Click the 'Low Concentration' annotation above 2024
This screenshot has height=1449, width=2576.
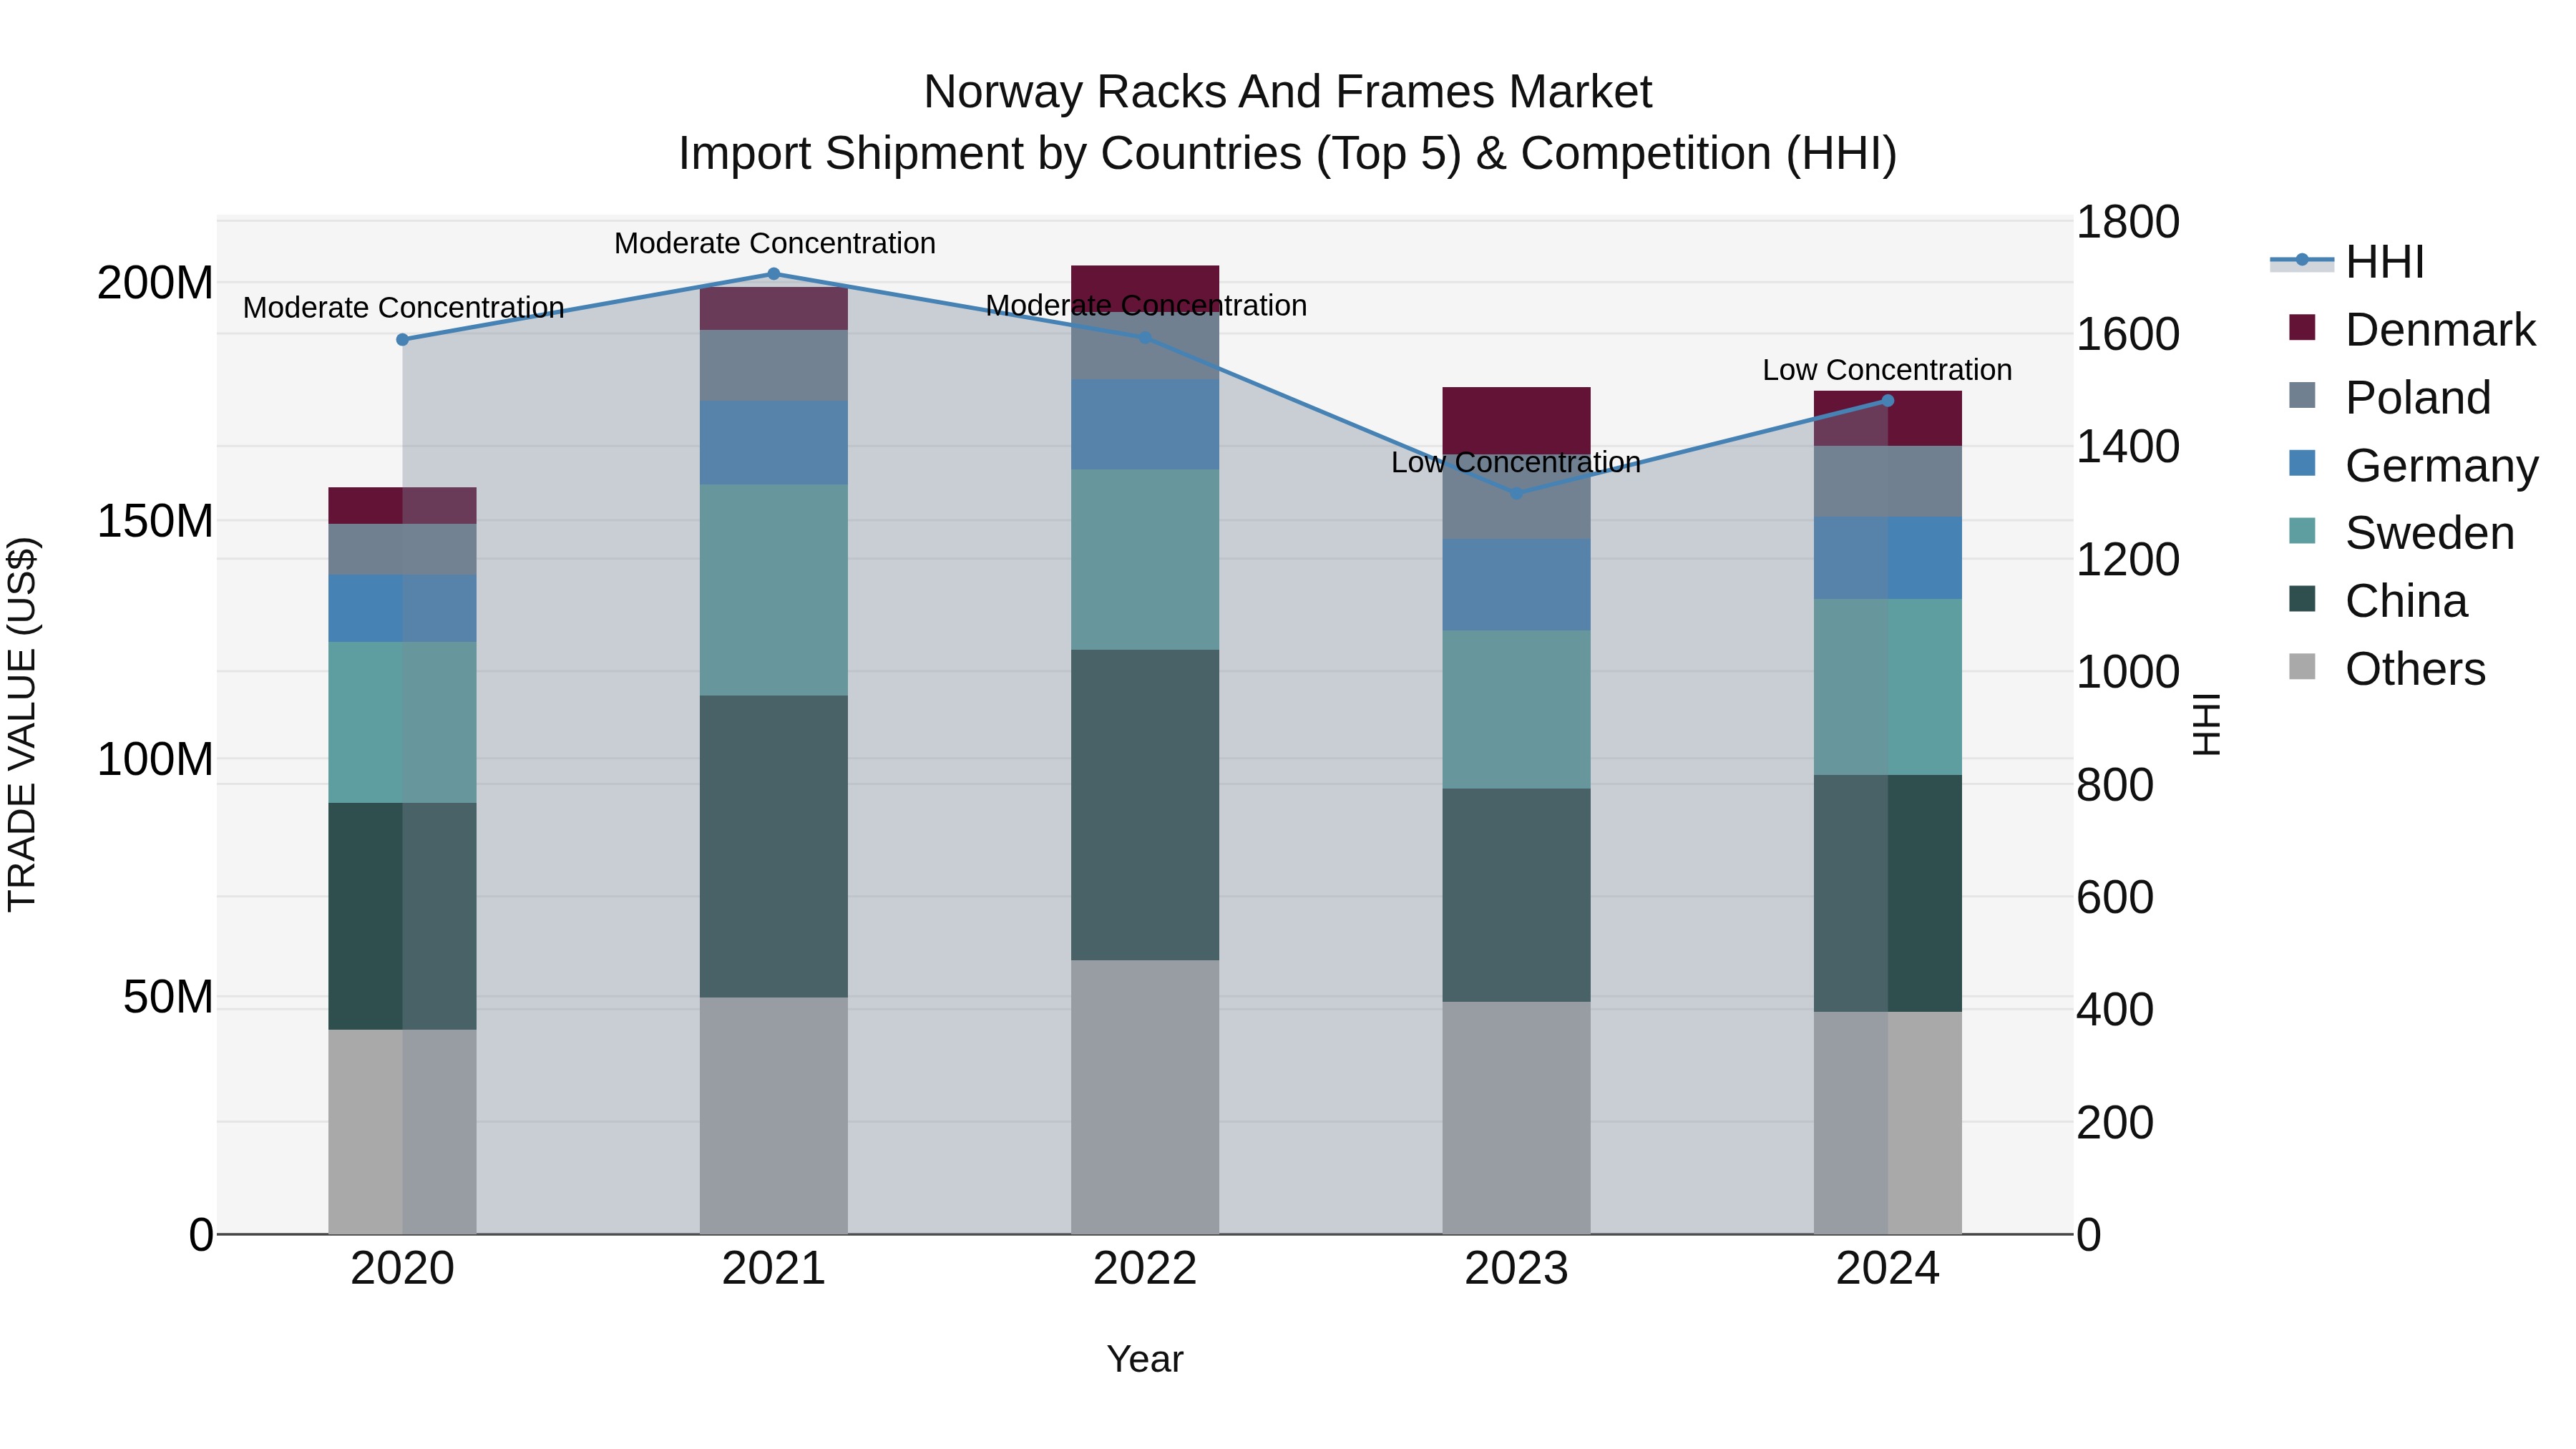[1887, 370]
